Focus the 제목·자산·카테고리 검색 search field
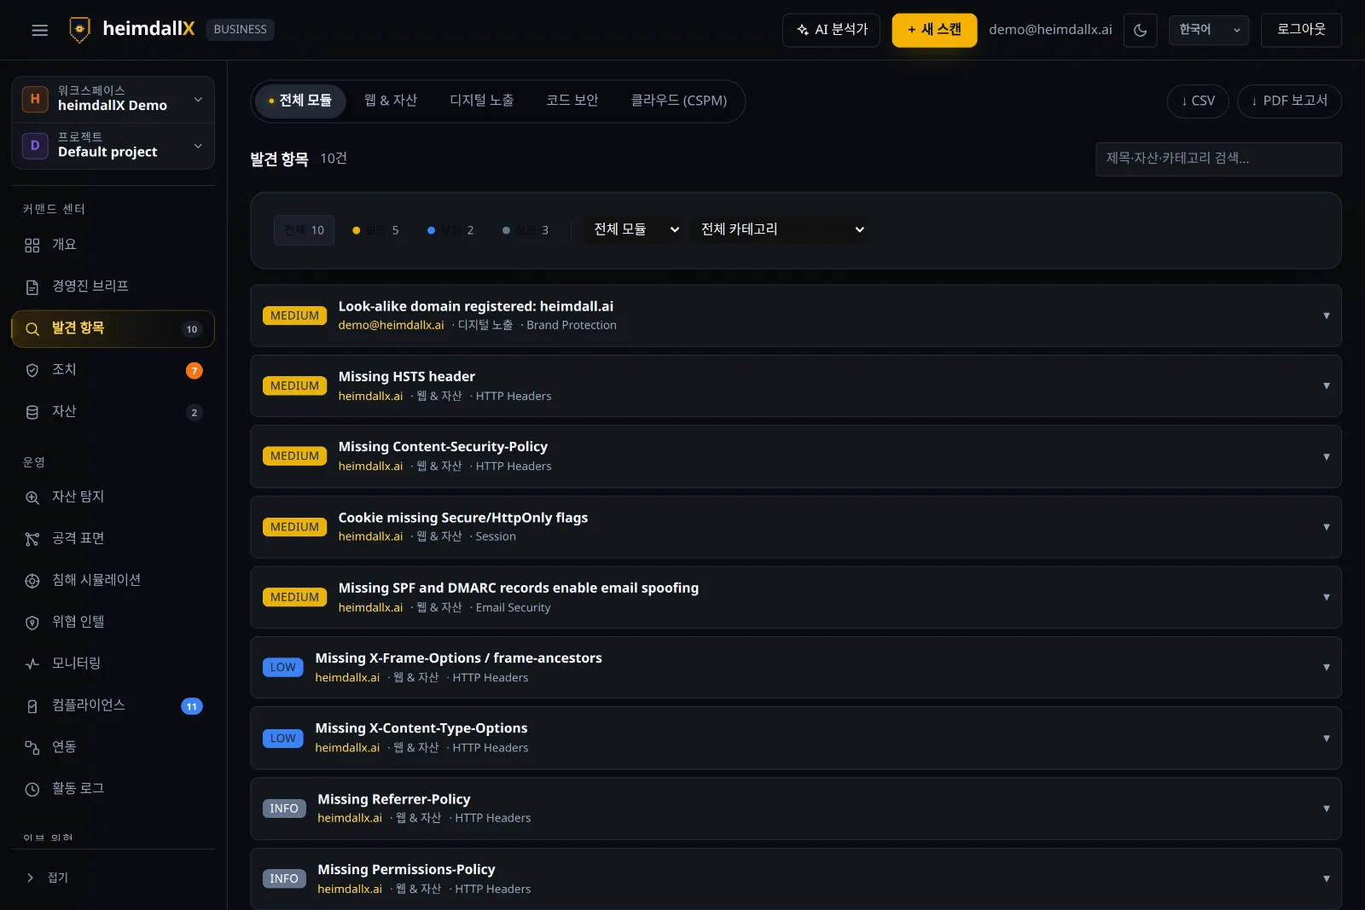This screenshot has height=910, width=1365. [1218, 159]
